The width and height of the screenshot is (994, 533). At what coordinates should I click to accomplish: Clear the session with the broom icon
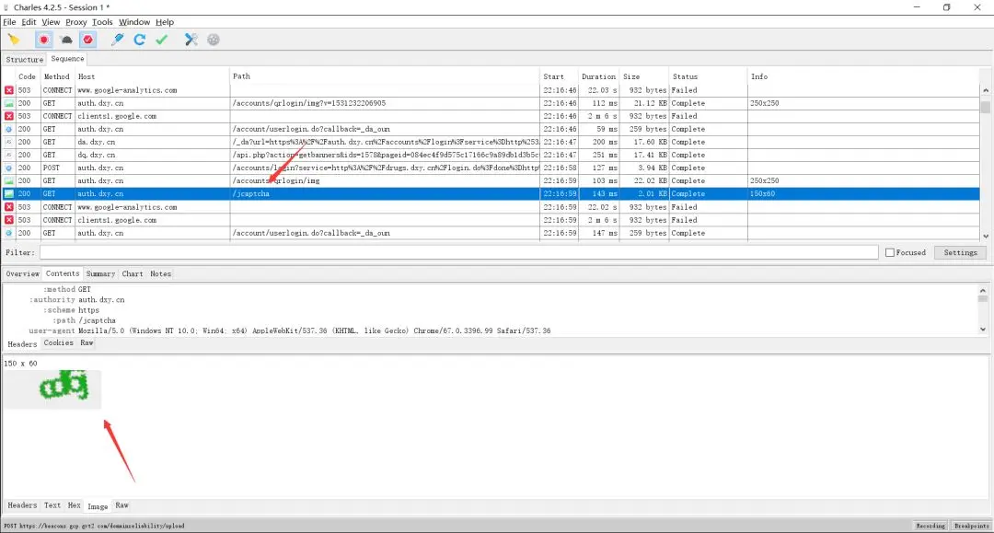pyautogui.click(x=13, y=40)
